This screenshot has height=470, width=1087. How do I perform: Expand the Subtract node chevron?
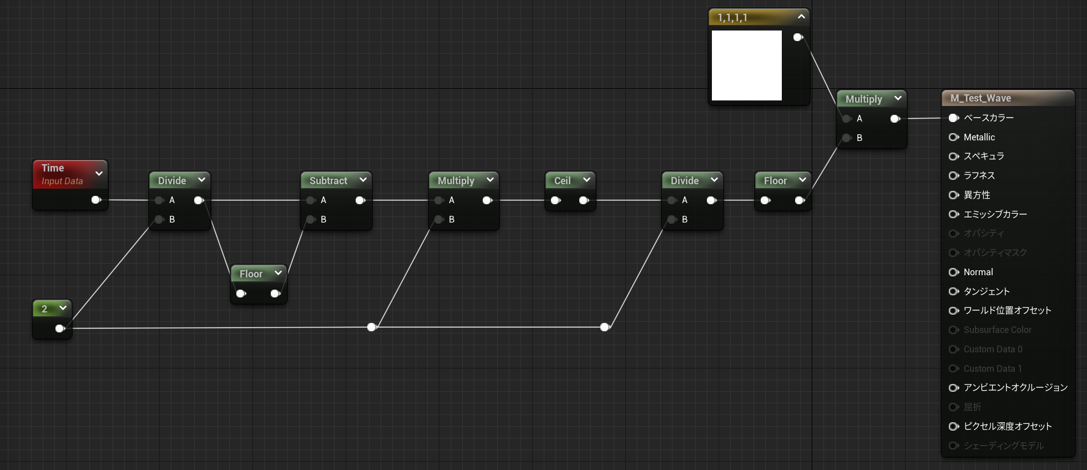[x=363, y=180]
